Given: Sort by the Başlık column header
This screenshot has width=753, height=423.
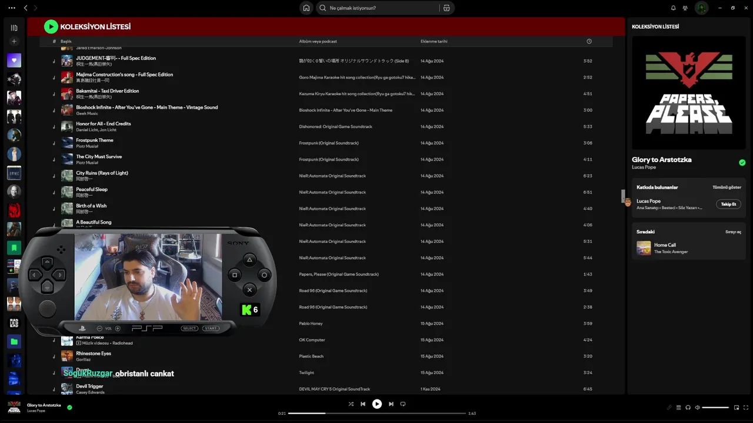Looking at the screenshot, I should (x=66, y=41).
